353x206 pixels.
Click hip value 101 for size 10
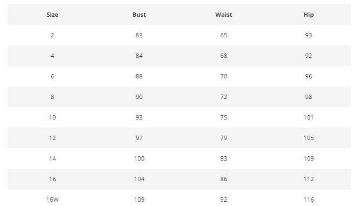pos(309,117)
